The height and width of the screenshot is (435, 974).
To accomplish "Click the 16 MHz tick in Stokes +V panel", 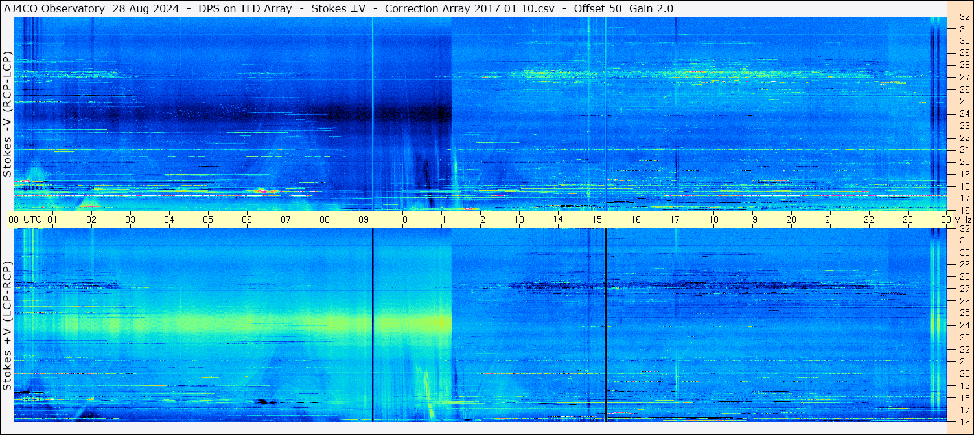I will tap(964, 421).
